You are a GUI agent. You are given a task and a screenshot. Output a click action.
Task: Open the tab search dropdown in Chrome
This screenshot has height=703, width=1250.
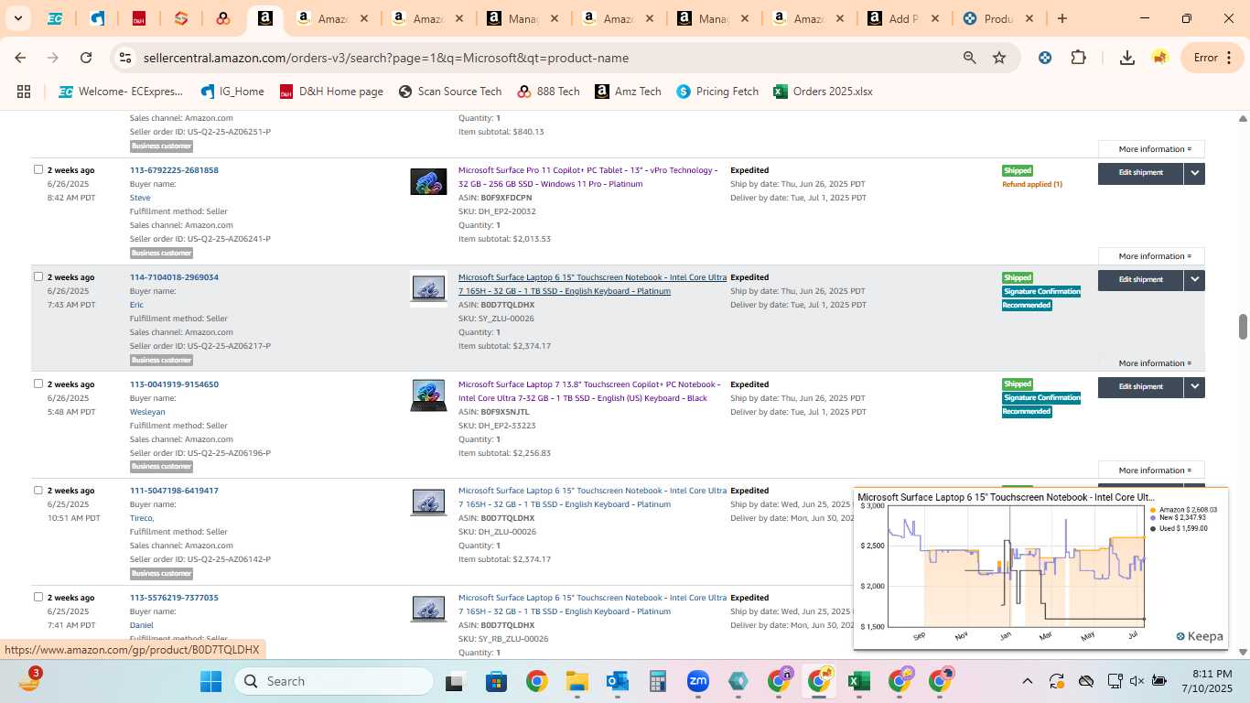coord(17,18)
